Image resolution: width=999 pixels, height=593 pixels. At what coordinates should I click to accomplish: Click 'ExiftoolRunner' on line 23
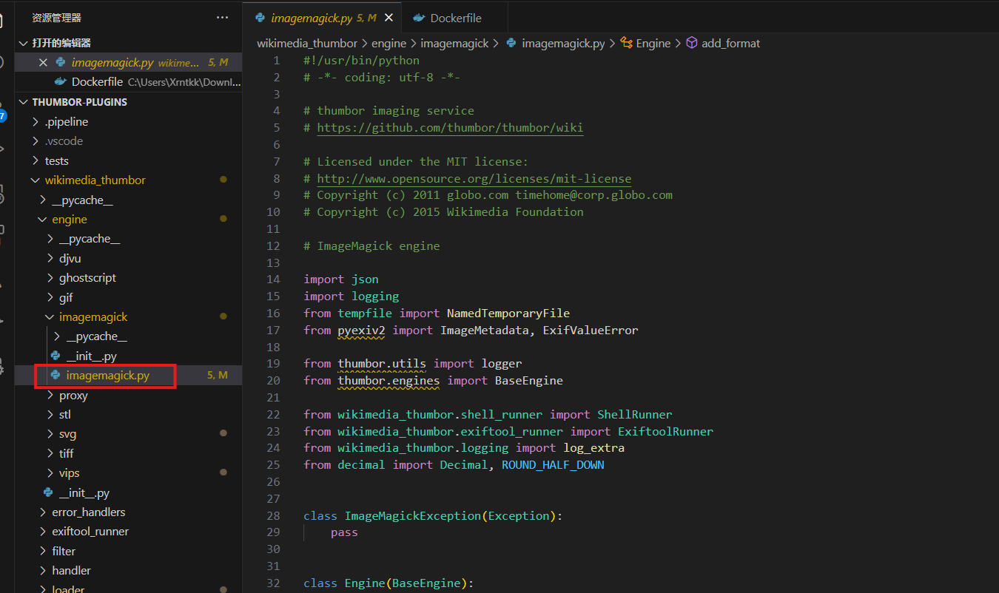click(x=666, y=431)
